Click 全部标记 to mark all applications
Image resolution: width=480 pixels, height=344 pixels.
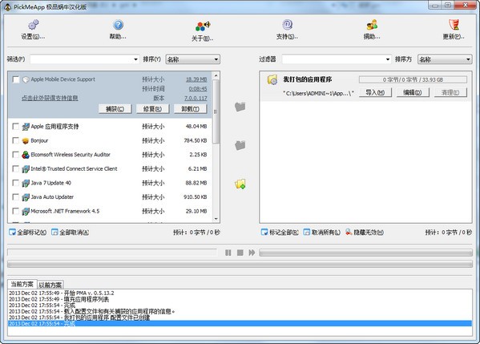point(28,233)
